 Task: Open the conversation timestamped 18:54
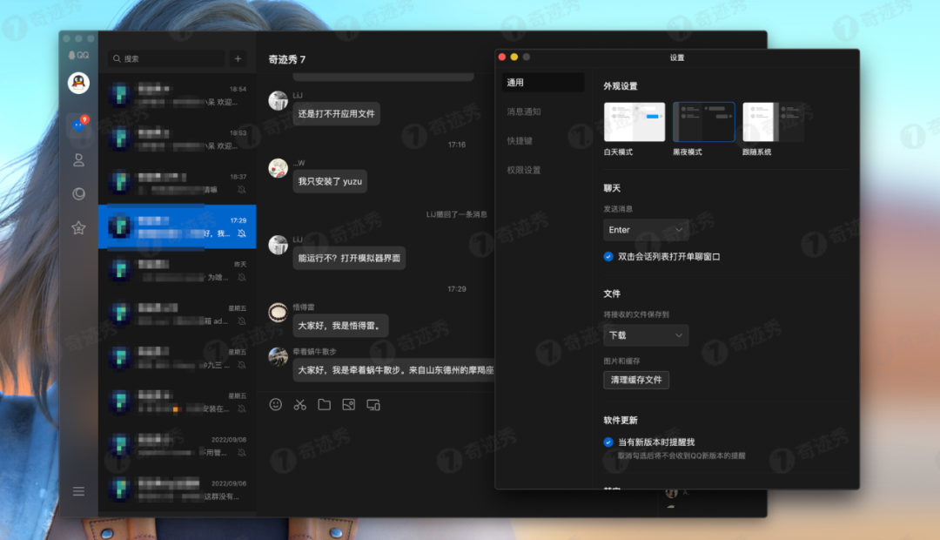178,96
